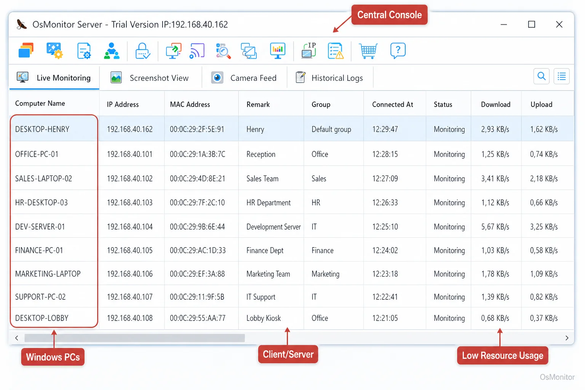
Task: Sort by Connected At column header
Action: click(393, 104)
